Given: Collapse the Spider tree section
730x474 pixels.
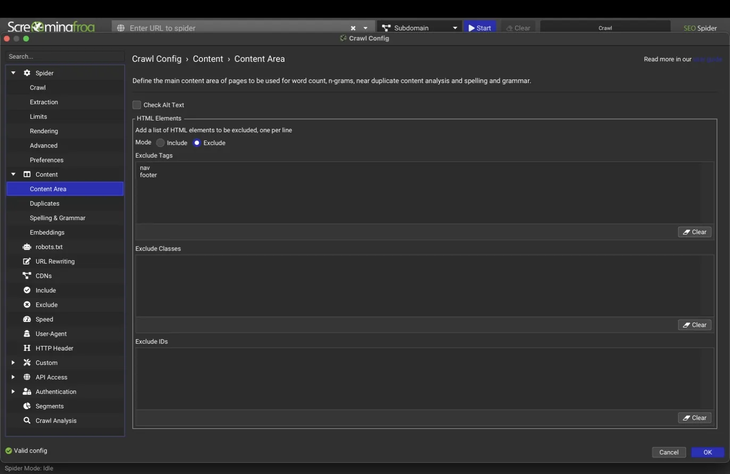Looking at the screenshot, I should pos(13,73).
